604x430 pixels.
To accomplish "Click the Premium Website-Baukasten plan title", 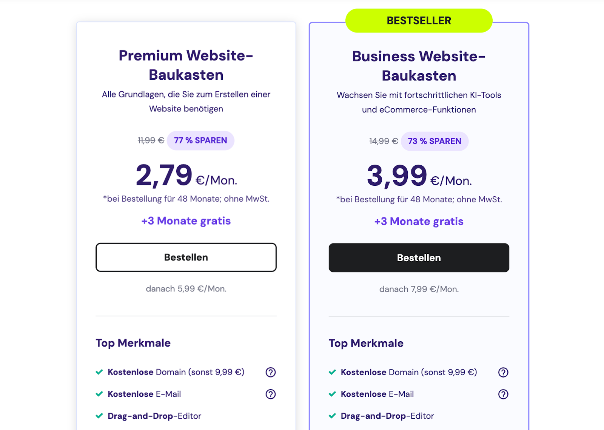I will (x=186, y=65).
